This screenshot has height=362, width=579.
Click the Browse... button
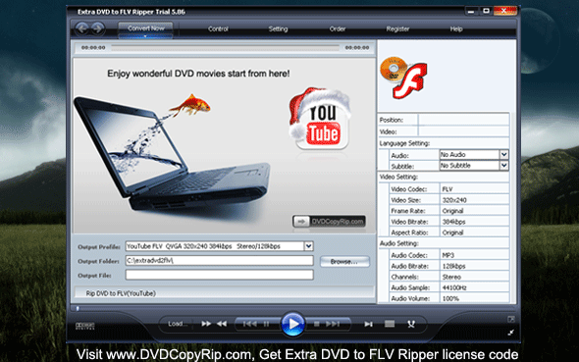[x=344, y=261]
